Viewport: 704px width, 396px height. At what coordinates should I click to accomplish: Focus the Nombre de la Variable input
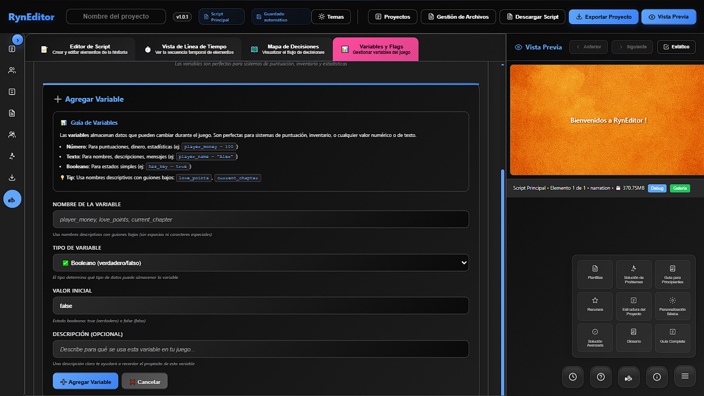pos(261,219)
